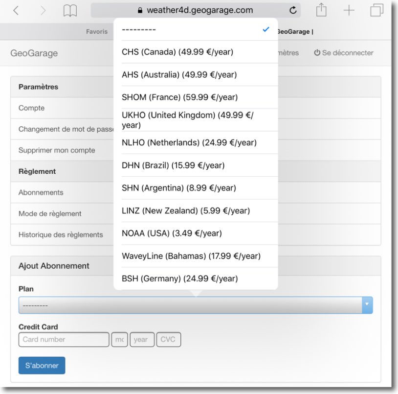The width and height of the screenshot is (398, 394).
Task: Log out with Se déconnecter
Action: 344,53
